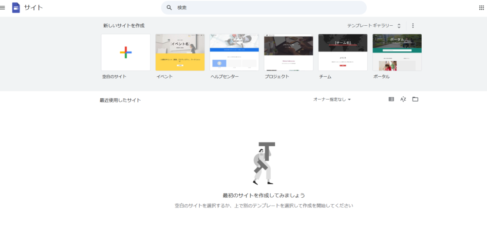This screenshot has height=225, width=487.
Task: Open the file picker folder icon
Action: point(415,99)
